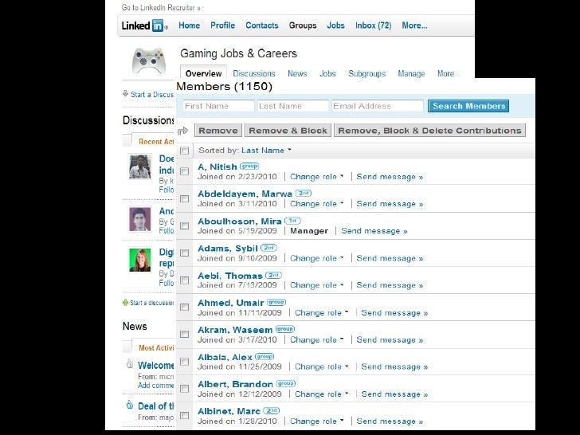Click the group badge next to Akram, Waseem

click(x=285, y=329)
